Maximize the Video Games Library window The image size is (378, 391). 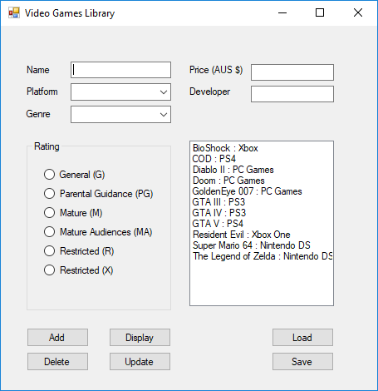[x=320, y=12]
